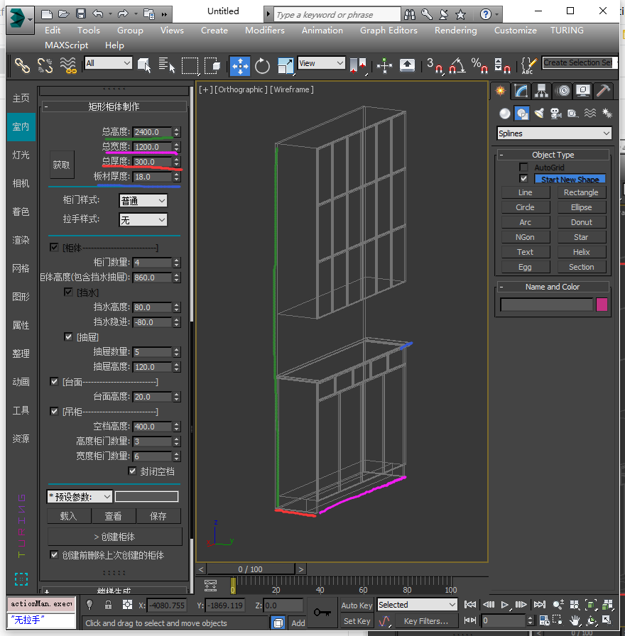Open the 拉手样式 dropdown
Image resolution: width=625 pixels, height=636 pixels.
coord(143,220)
